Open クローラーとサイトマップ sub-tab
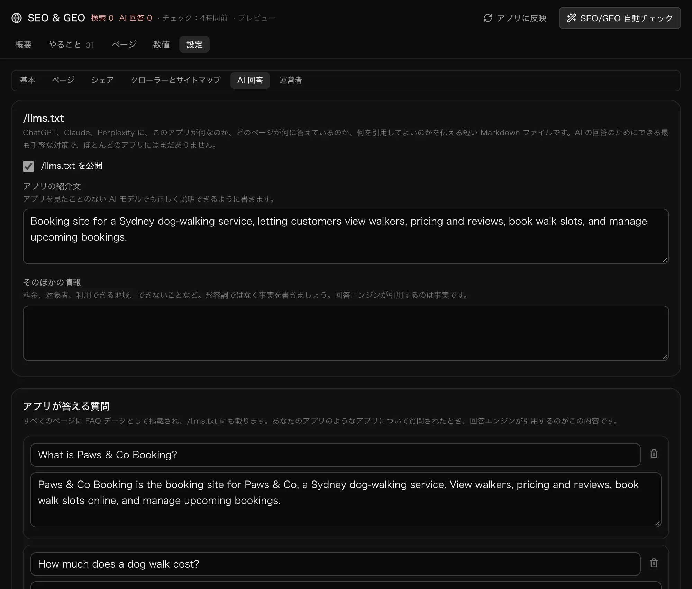The height and width of the screenshot is (589, 692). click(x=175, y=80)
